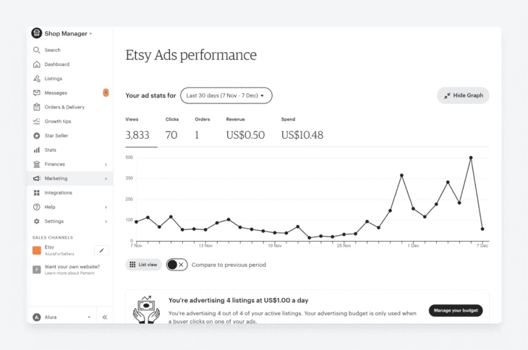528x350 pixels.
Task: Edit the Etsy sales channel with pencil icon
Action: click(101, 250)
